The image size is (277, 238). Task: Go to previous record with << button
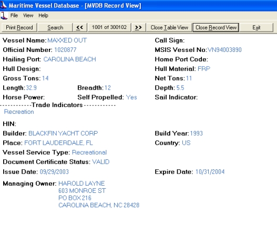(80, 27)
